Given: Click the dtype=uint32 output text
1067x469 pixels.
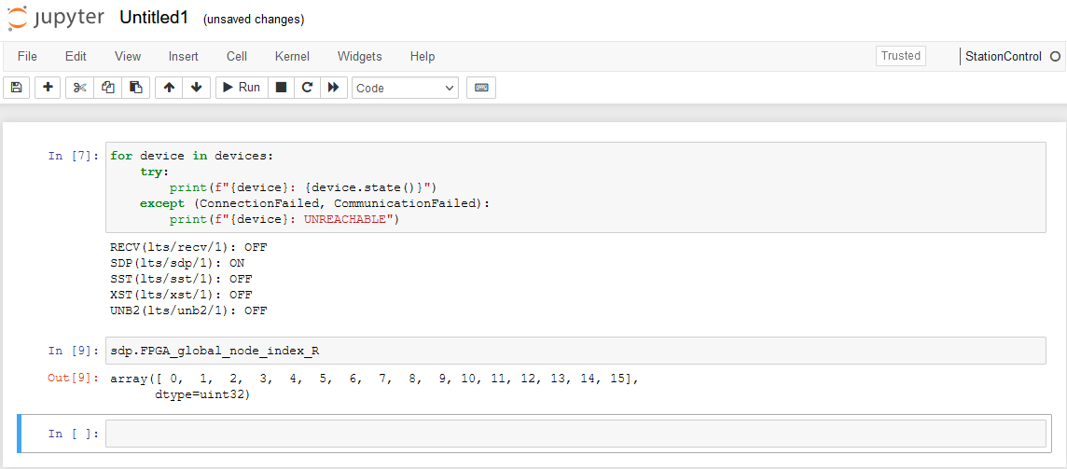Looking at the screenshot, I should click(x=202, y=394).
